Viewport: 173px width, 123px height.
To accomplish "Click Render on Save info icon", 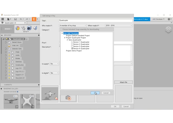I will [17, 92].
